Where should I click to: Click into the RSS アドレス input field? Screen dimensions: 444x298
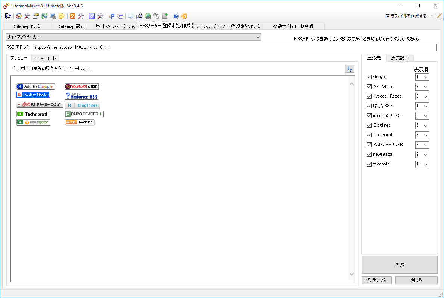[235, 47]
